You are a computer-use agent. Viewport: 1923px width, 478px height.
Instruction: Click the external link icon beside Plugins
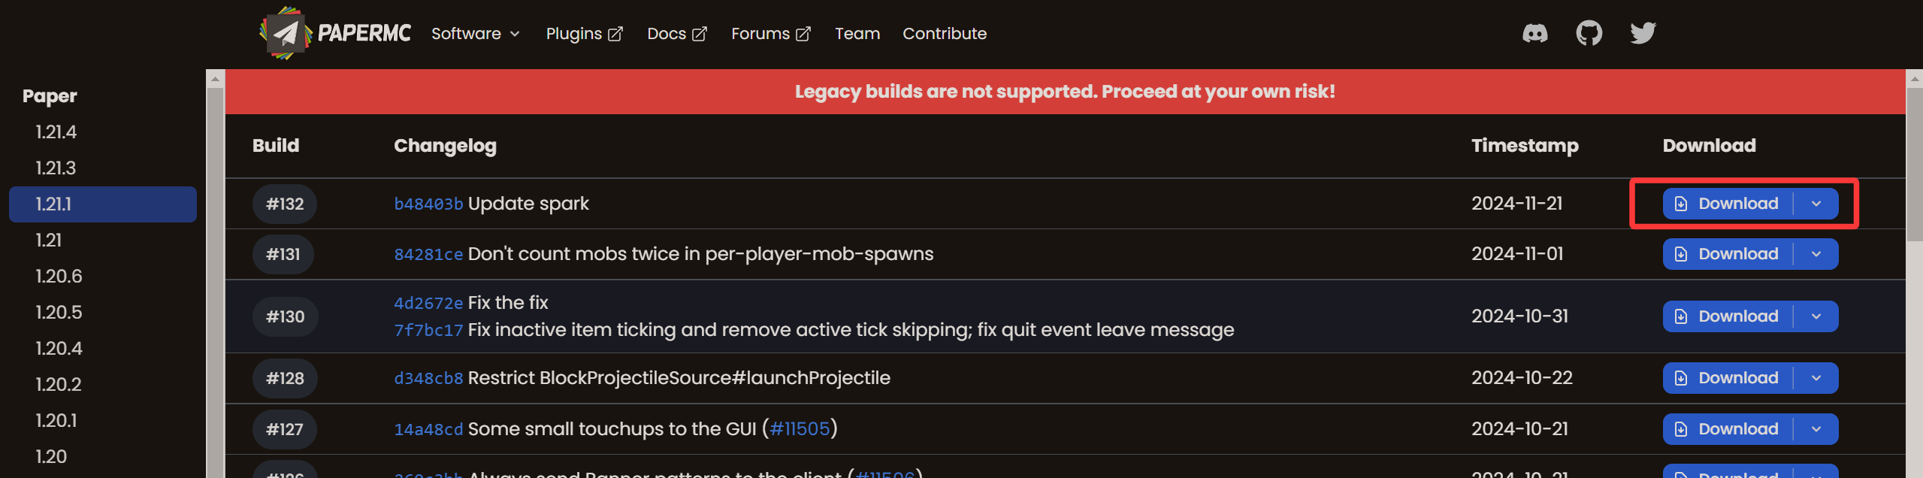[615, 34]
